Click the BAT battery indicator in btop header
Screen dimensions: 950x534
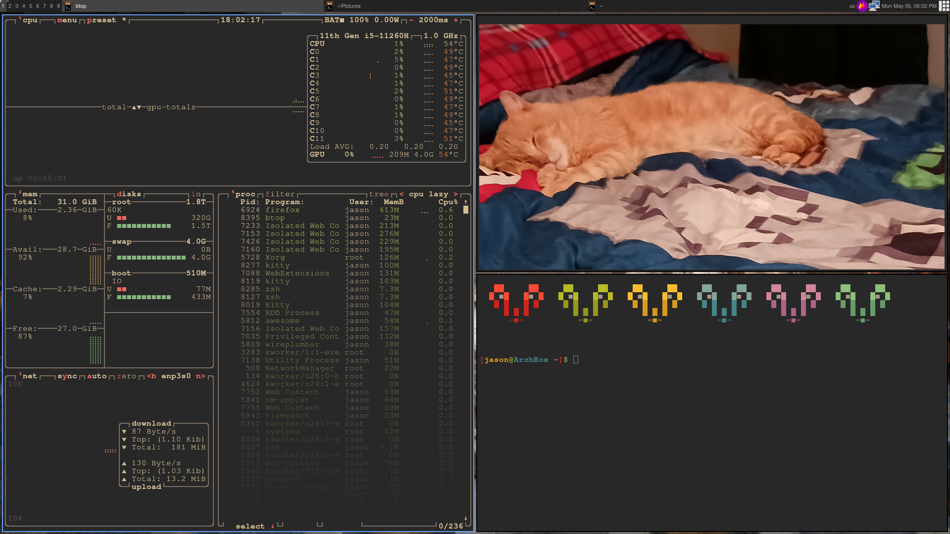coord(332,20)
